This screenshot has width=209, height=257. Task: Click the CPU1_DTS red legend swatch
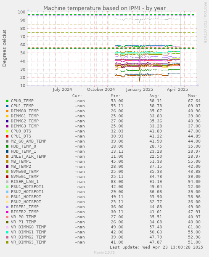tap(7, 136)
